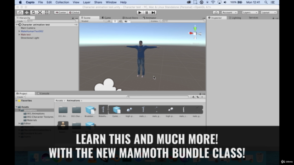Open the Layers dropdown

tap(250, 12)
